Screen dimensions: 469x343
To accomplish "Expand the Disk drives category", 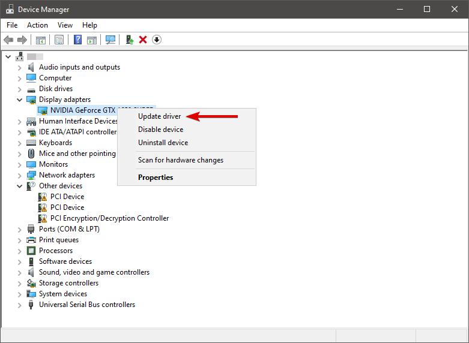I will click(x=20, y=89).
